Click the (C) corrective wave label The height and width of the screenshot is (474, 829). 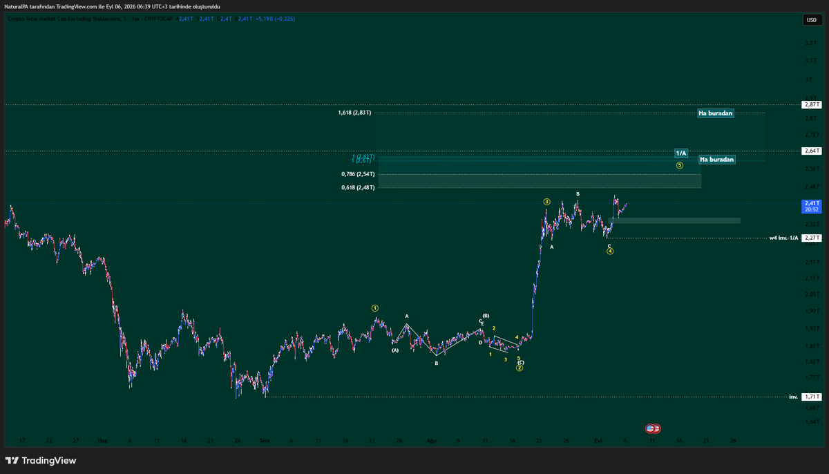(520, 362)
